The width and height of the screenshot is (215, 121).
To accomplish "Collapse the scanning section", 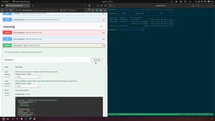I will [x=101, y=27].
